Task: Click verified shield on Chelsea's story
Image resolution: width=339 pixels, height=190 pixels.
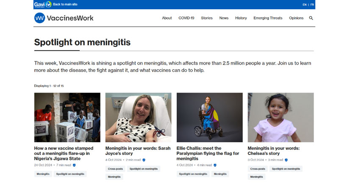Action: (286, 160)
